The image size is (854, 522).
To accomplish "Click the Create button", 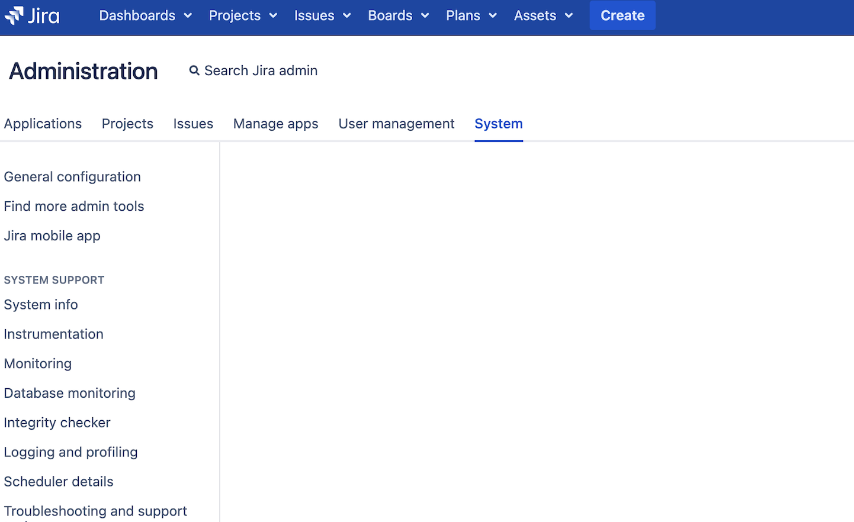I will tap(622, 15).
